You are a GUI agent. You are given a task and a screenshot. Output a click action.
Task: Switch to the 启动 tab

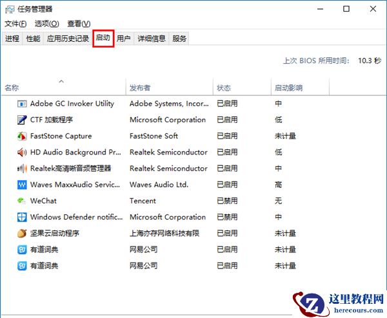[x=103, y=38]
